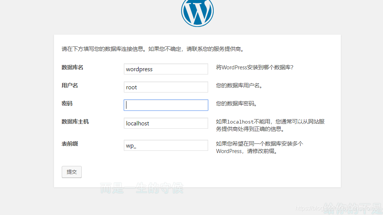Focus the database name field containing wordpress
Viewport: 383px width, 215px height.
tap(166, 69)
